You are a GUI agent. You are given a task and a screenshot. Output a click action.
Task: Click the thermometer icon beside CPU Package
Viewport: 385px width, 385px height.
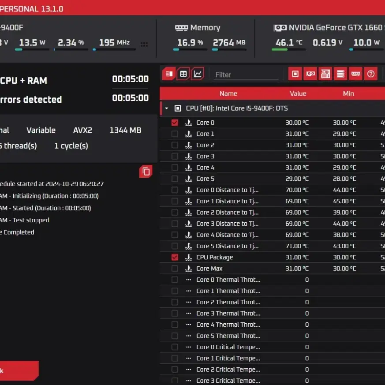189,257
